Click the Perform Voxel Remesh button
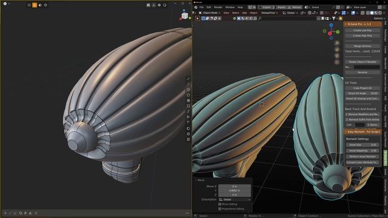The height and width of the screenshot is (218, 388). pyautogui.click(x=363, y=157)
